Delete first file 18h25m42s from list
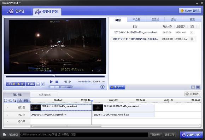This screenshot has height=140, width=205. pyautogui.click(x=192, y=33)
